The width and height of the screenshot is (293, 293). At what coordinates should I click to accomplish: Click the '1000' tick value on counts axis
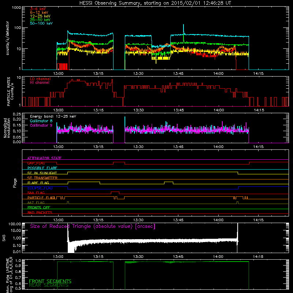pos(16,8)
